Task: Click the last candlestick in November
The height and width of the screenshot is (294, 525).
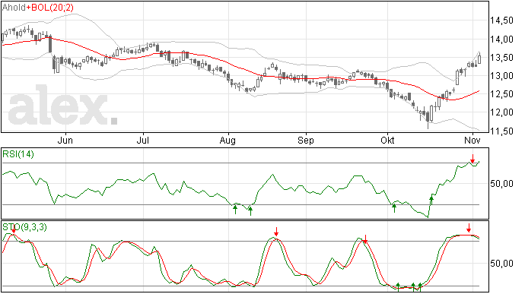Action: [479, 58]
